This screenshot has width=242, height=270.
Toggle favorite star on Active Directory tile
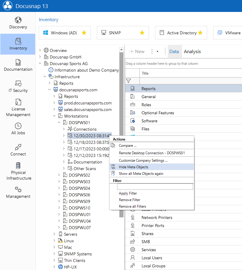coord(200,33)
